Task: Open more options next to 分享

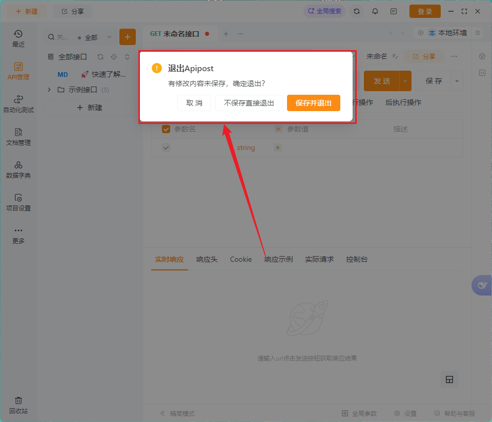Action: click(454, 56)
